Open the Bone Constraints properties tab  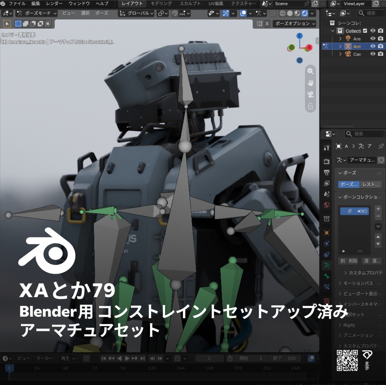pyautogui.click(x=327, y=287)
